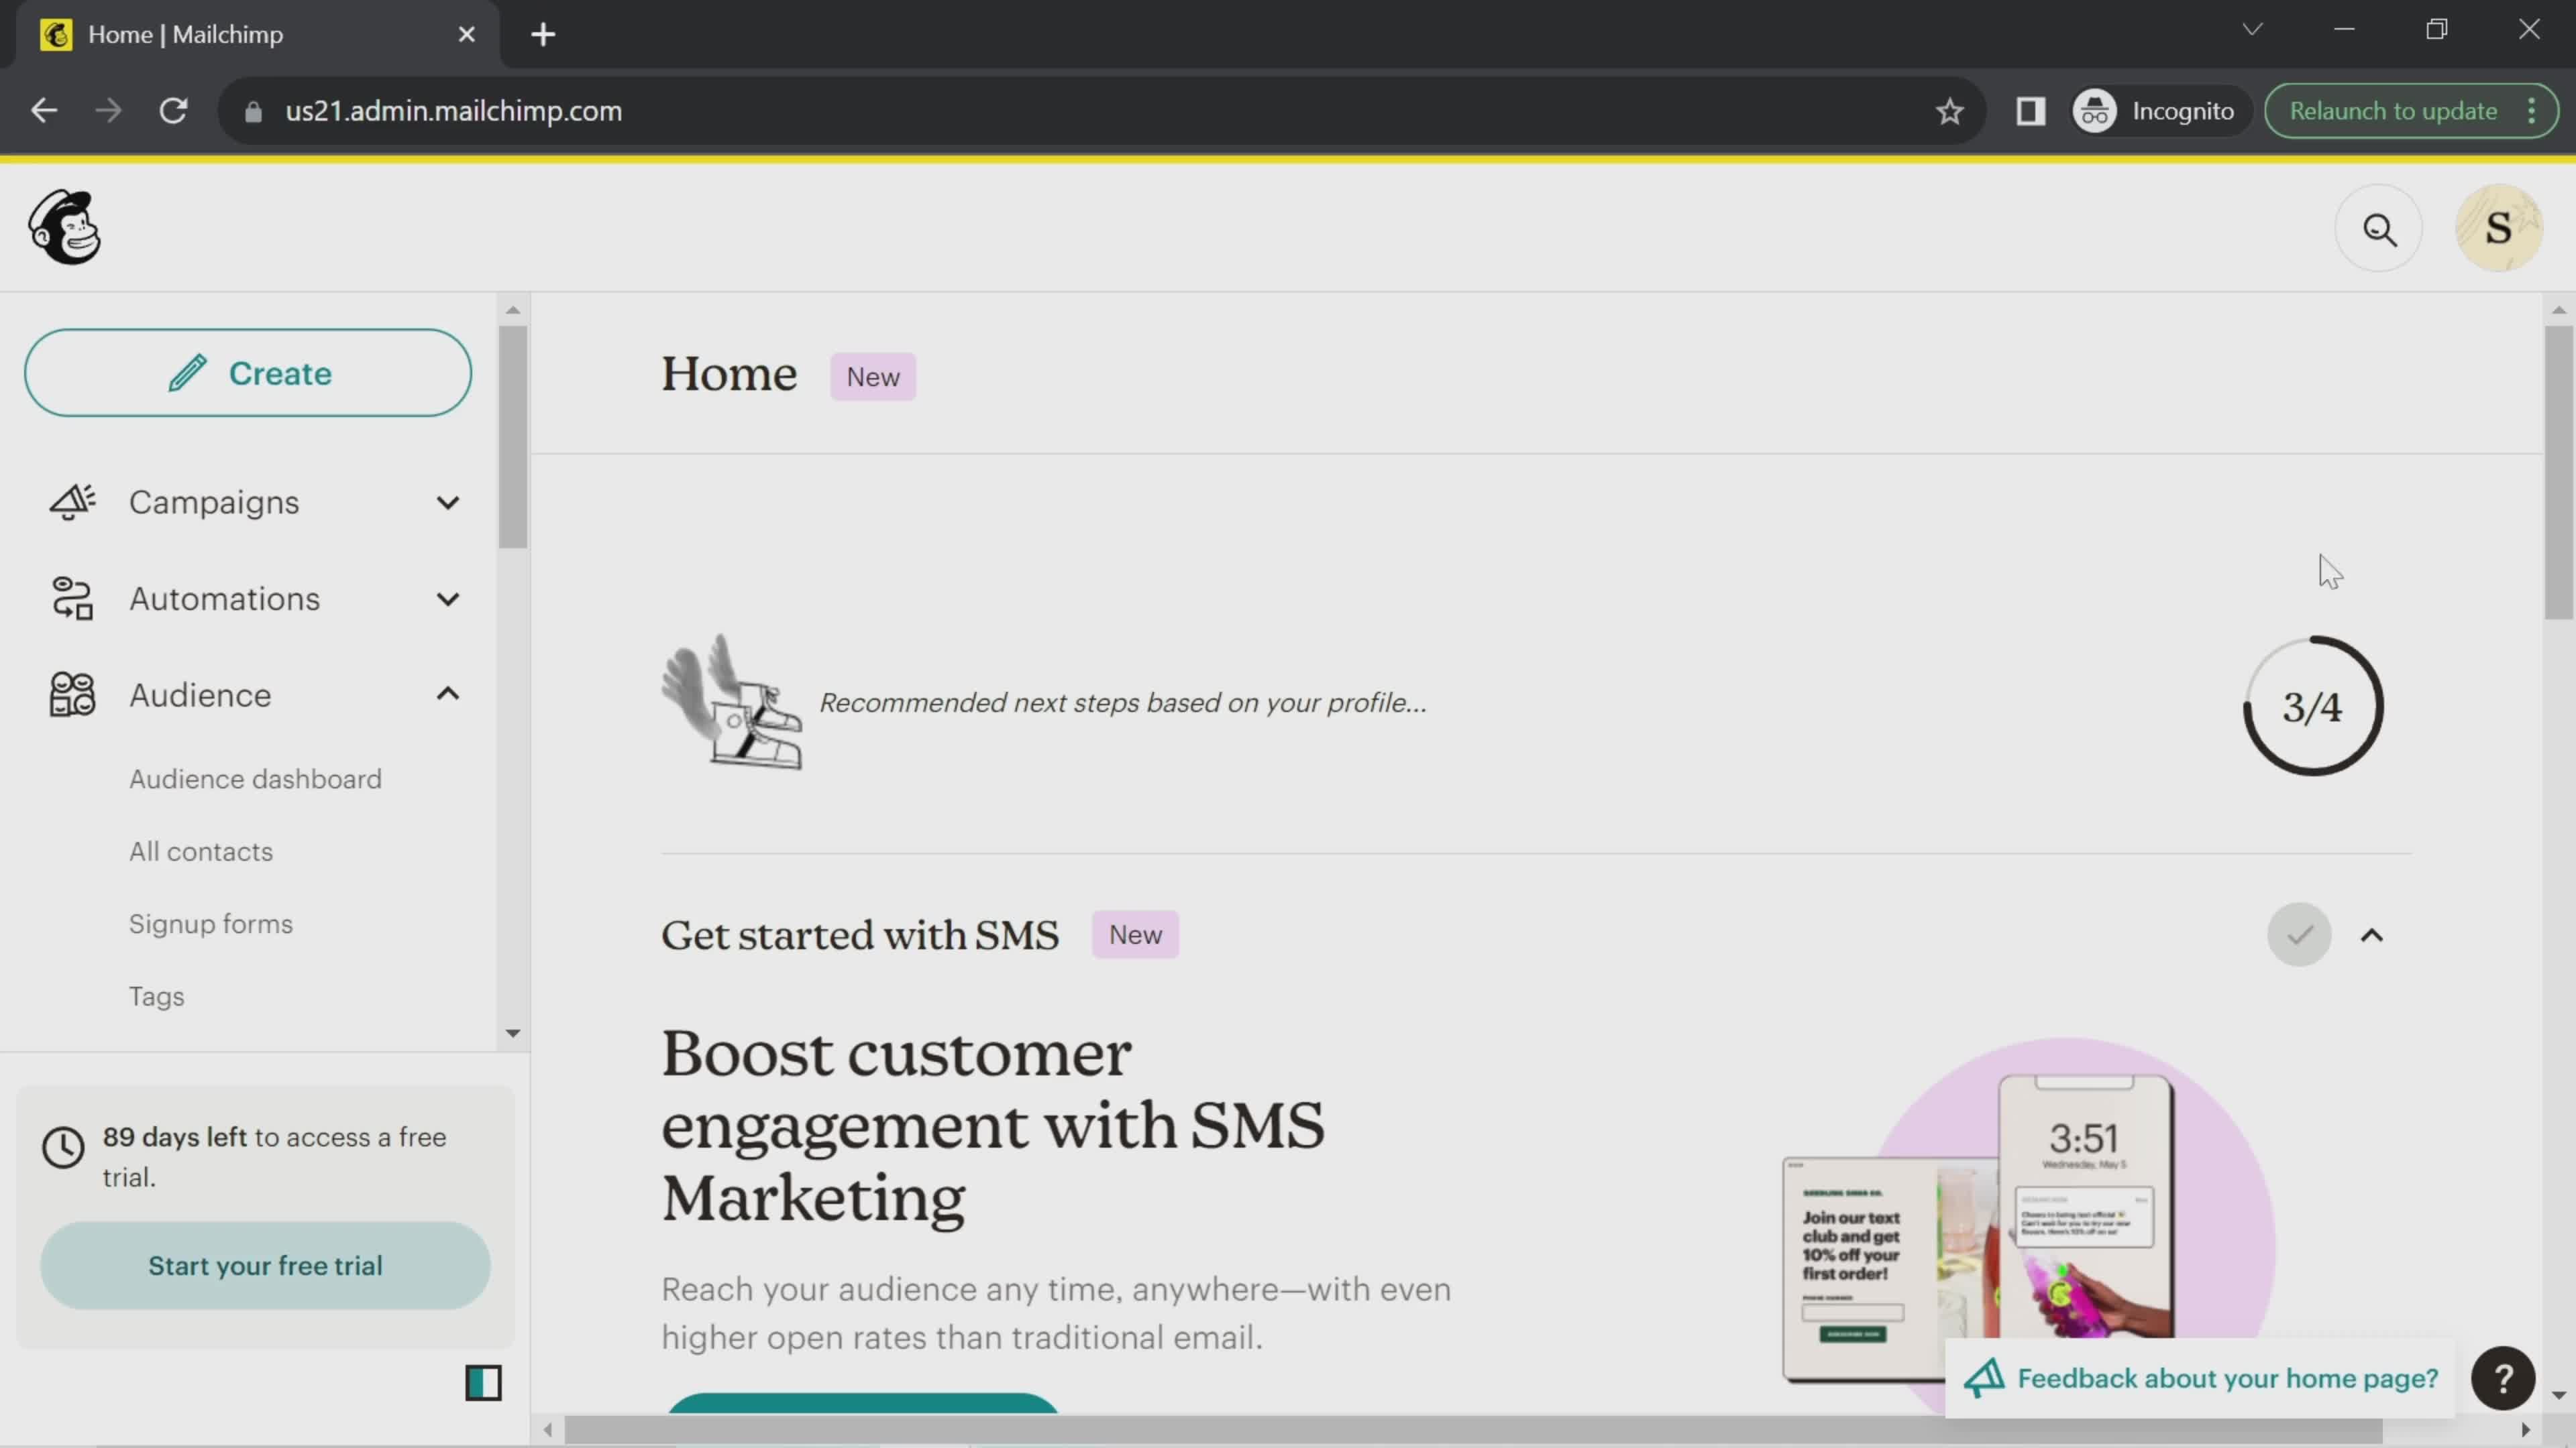Click the Campaigns sidebar icon
Image resolution: width=2576 pixels, height=1448 pixels.
pyautogui.click(x=72, y=502)
